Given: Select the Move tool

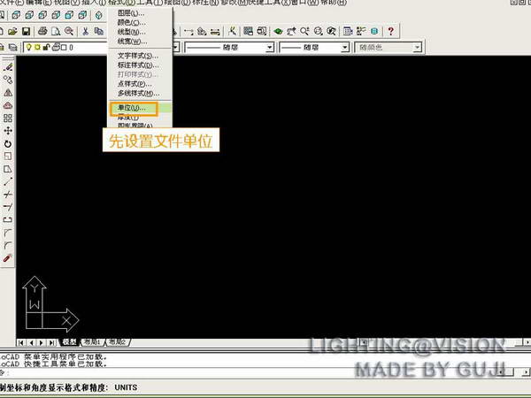Looking at the screenshot, I should coord(8,131).
